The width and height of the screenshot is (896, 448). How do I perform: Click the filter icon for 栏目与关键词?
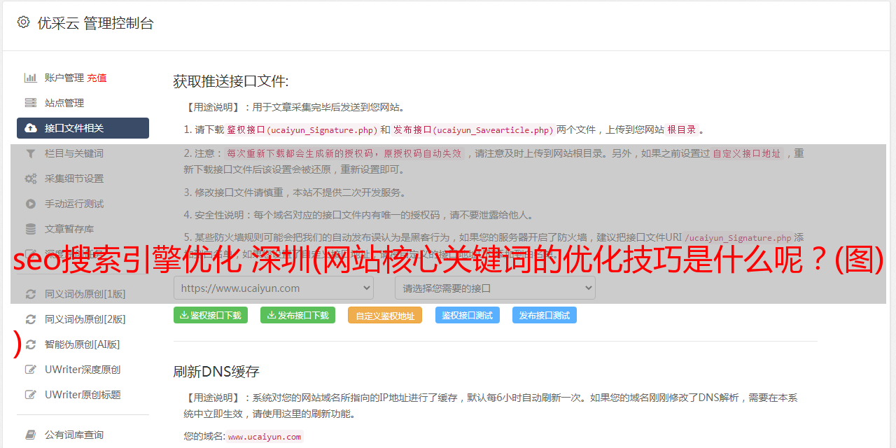[x=31, y=153]
